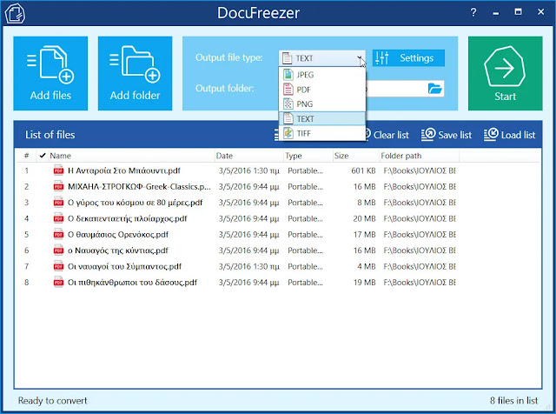Screen dimensions: 556x414
Task: Click the PDF icon of row 6
Action: (x=58, y=250)
